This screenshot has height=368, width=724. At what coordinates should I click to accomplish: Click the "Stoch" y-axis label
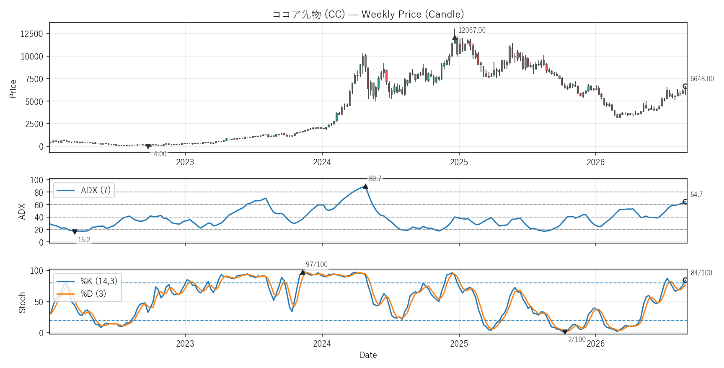click(22, 303)
